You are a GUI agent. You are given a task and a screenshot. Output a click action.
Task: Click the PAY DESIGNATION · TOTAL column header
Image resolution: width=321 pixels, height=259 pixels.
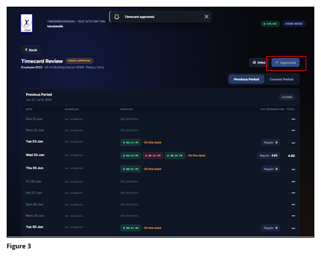(x=278, y=109)
